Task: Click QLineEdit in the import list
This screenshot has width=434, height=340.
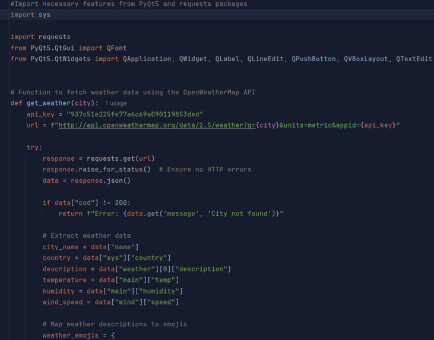Action: click(265, 59)
